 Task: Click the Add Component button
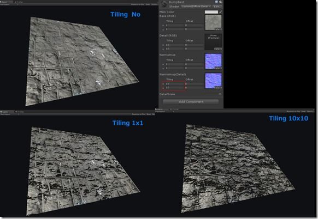pyautogui.click(x=191, y=102)
